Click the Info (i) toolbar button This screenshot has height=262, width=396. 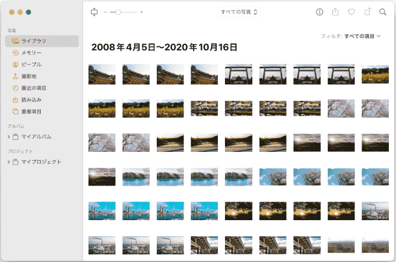coord(320,12)
